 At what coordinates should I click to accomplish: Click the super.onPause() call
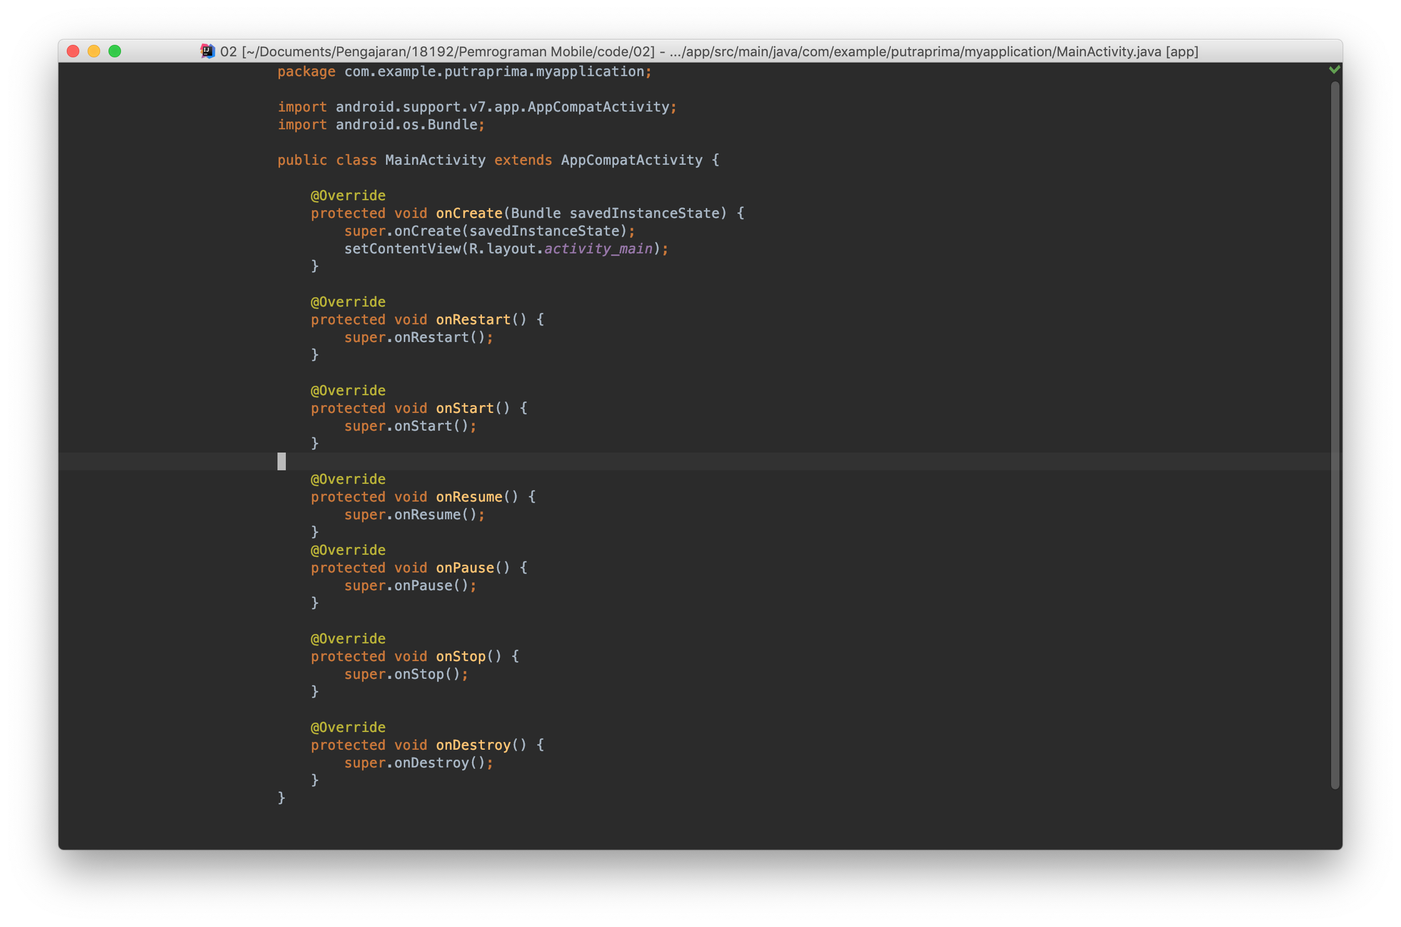410,586
